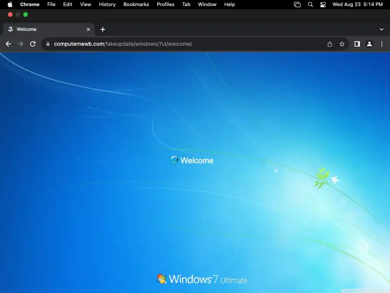Share this page via share icon
390x293 pixels.
(x=330, y=44)
